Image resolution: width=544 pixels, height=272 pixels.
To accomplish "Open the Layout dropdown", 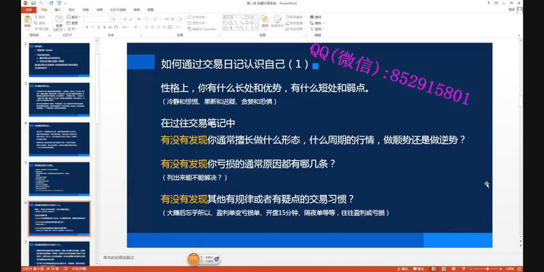I will [73, 17].
